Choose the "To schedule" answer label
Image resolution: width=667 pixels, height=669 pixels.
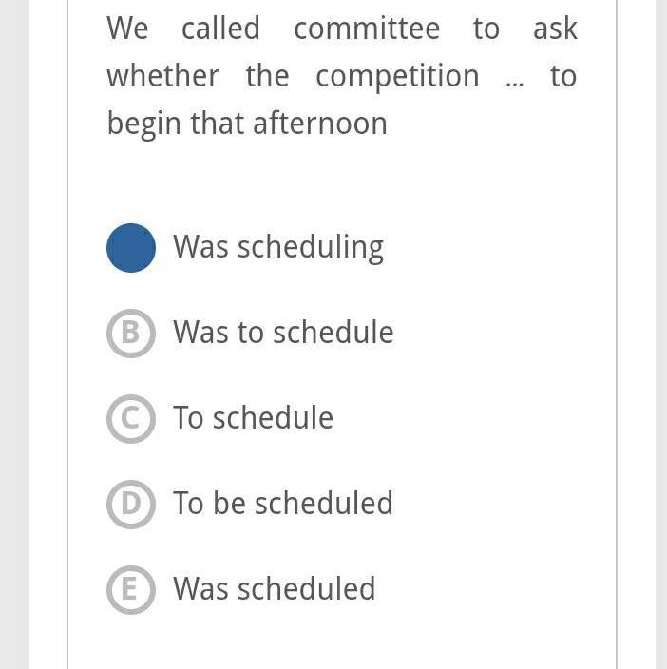(253, 418)
